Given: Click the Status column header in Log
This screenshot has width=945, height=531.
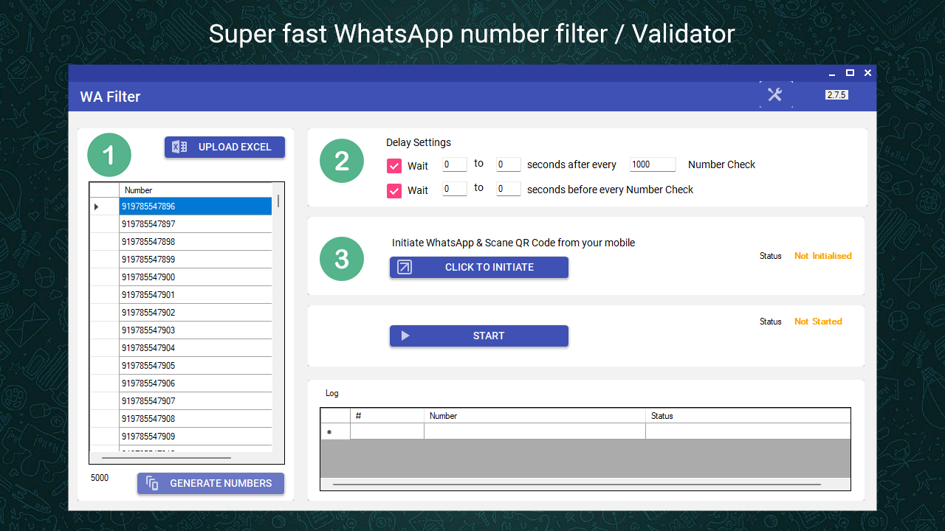Looking at the screenshot, I should coord(747,416).
